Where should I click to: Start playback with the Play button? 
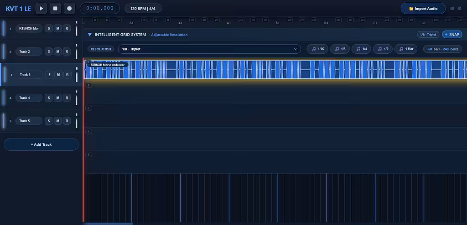(x=42, y=8)
